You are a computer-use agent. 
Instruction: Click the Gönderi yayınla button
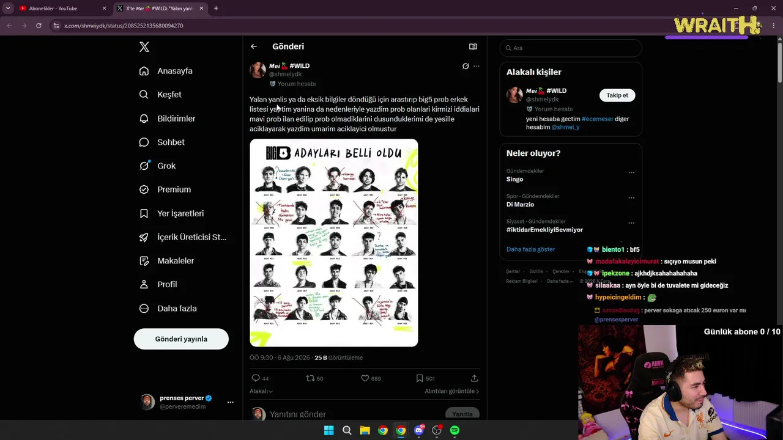[x=181, y=339]
